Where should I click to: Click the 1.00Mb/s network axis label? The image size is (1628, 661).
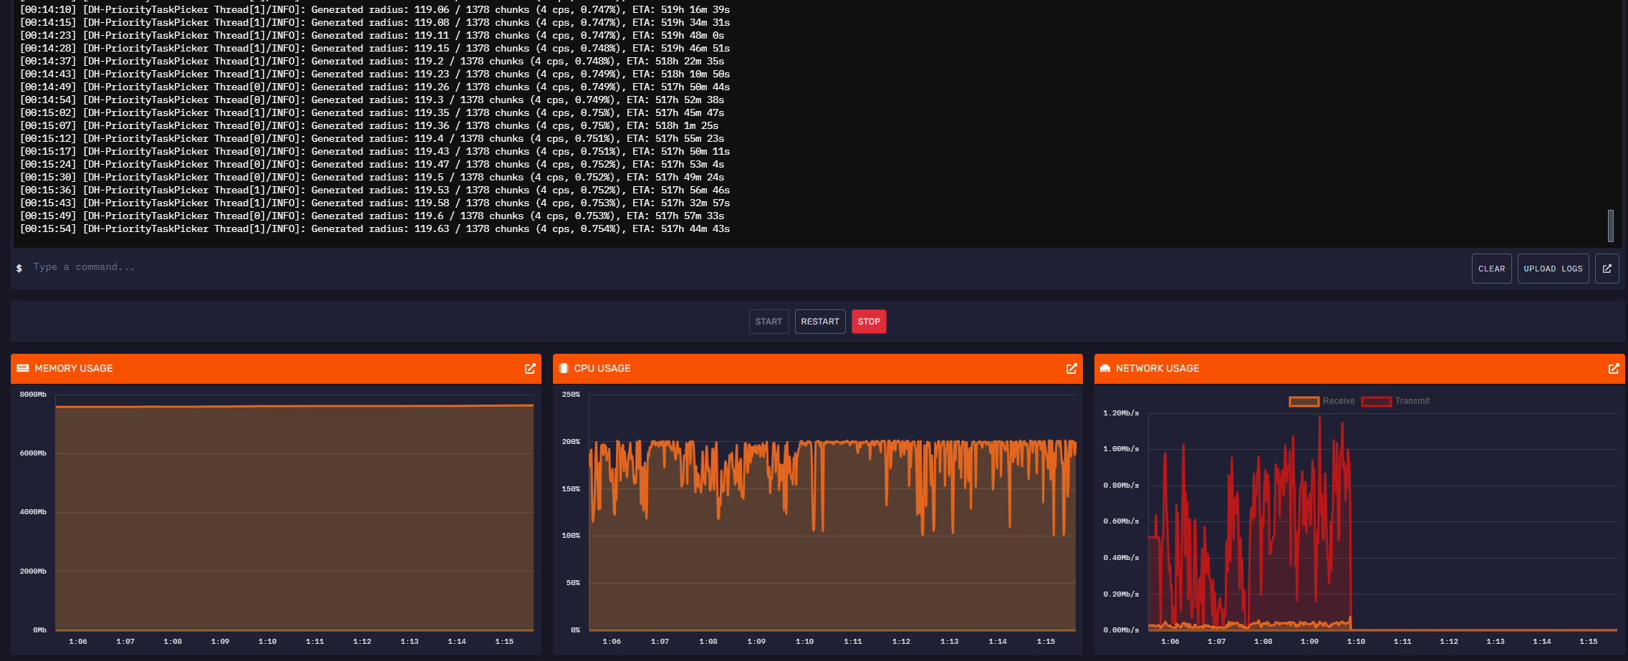pyautogui.click(x=1121, y=449)
